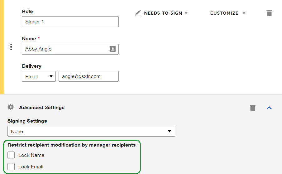Open the Email delivery method dropdown
The height and width of the screenshot is (174, 282).
click(39, 76)
